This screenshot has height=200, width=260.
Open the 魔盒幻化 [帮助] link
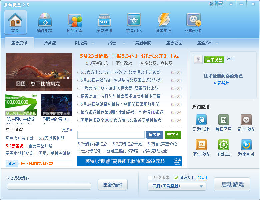201,178
